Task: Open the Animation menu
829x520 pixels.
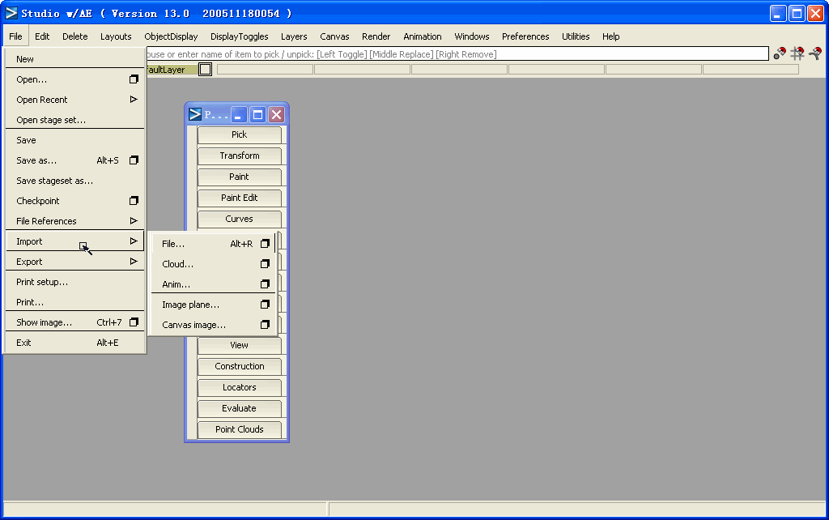Action: coord(423,36)
